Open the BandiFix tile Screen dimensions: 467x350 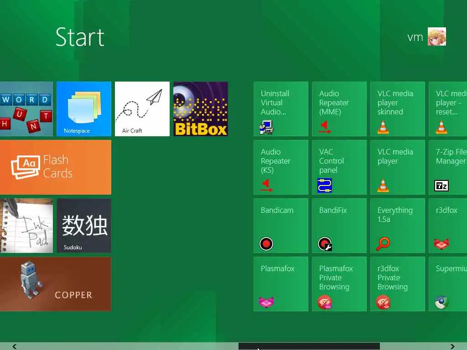(x=339, y=226)
